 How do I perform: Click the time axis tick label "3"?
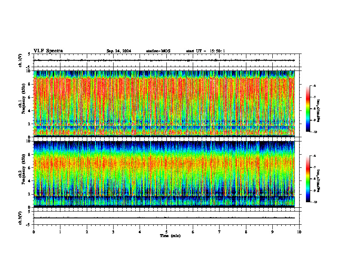pos(114,232)
